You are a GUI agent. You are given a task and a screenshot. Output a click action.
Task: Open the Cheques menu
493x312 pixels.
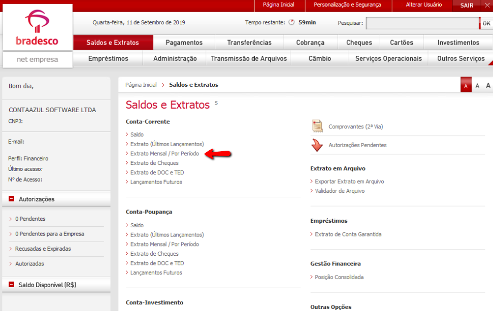[x=359, y=43]
